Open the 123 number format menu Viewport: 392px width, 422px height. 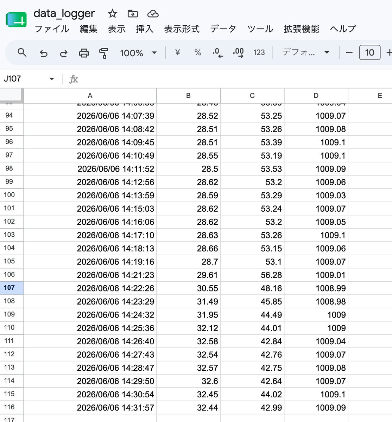[259, 53]
